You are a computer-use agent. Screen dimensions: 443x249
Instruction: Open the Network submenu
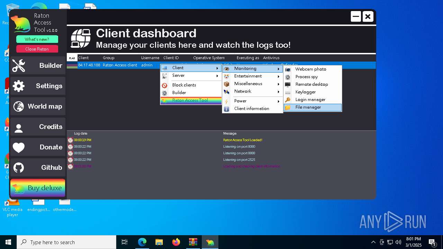(x=252, y=91)
